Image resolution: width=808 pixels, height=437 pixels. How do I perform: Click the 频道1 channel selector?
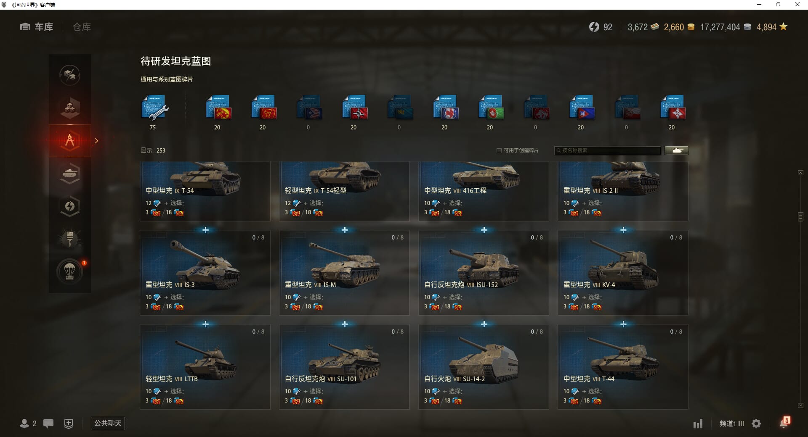tap(731, 424)
